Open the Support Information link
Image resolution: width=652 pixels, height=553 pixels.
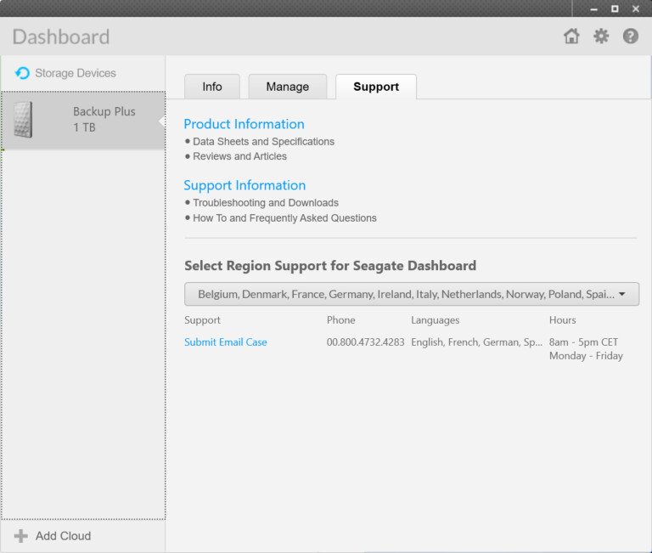tap(244, 185)
